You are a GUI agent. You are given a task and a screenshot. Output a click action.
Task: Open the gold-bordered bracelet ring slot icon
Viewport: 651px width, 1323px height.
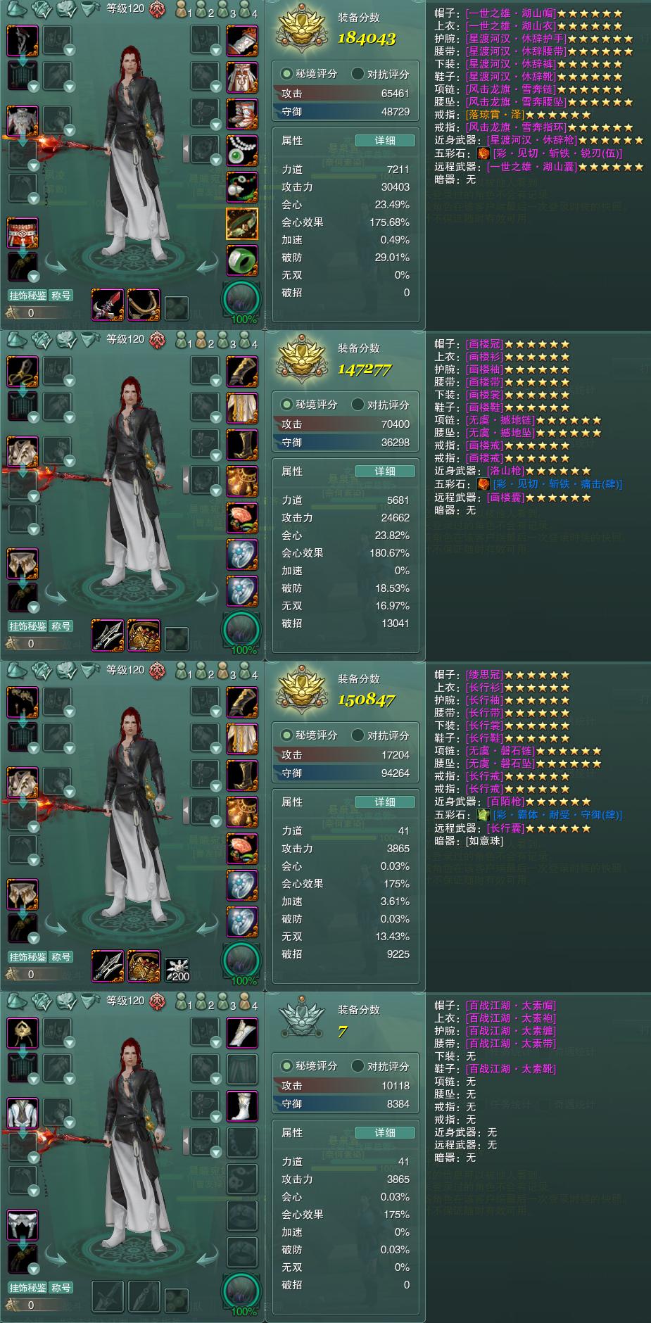coord(241,222)
